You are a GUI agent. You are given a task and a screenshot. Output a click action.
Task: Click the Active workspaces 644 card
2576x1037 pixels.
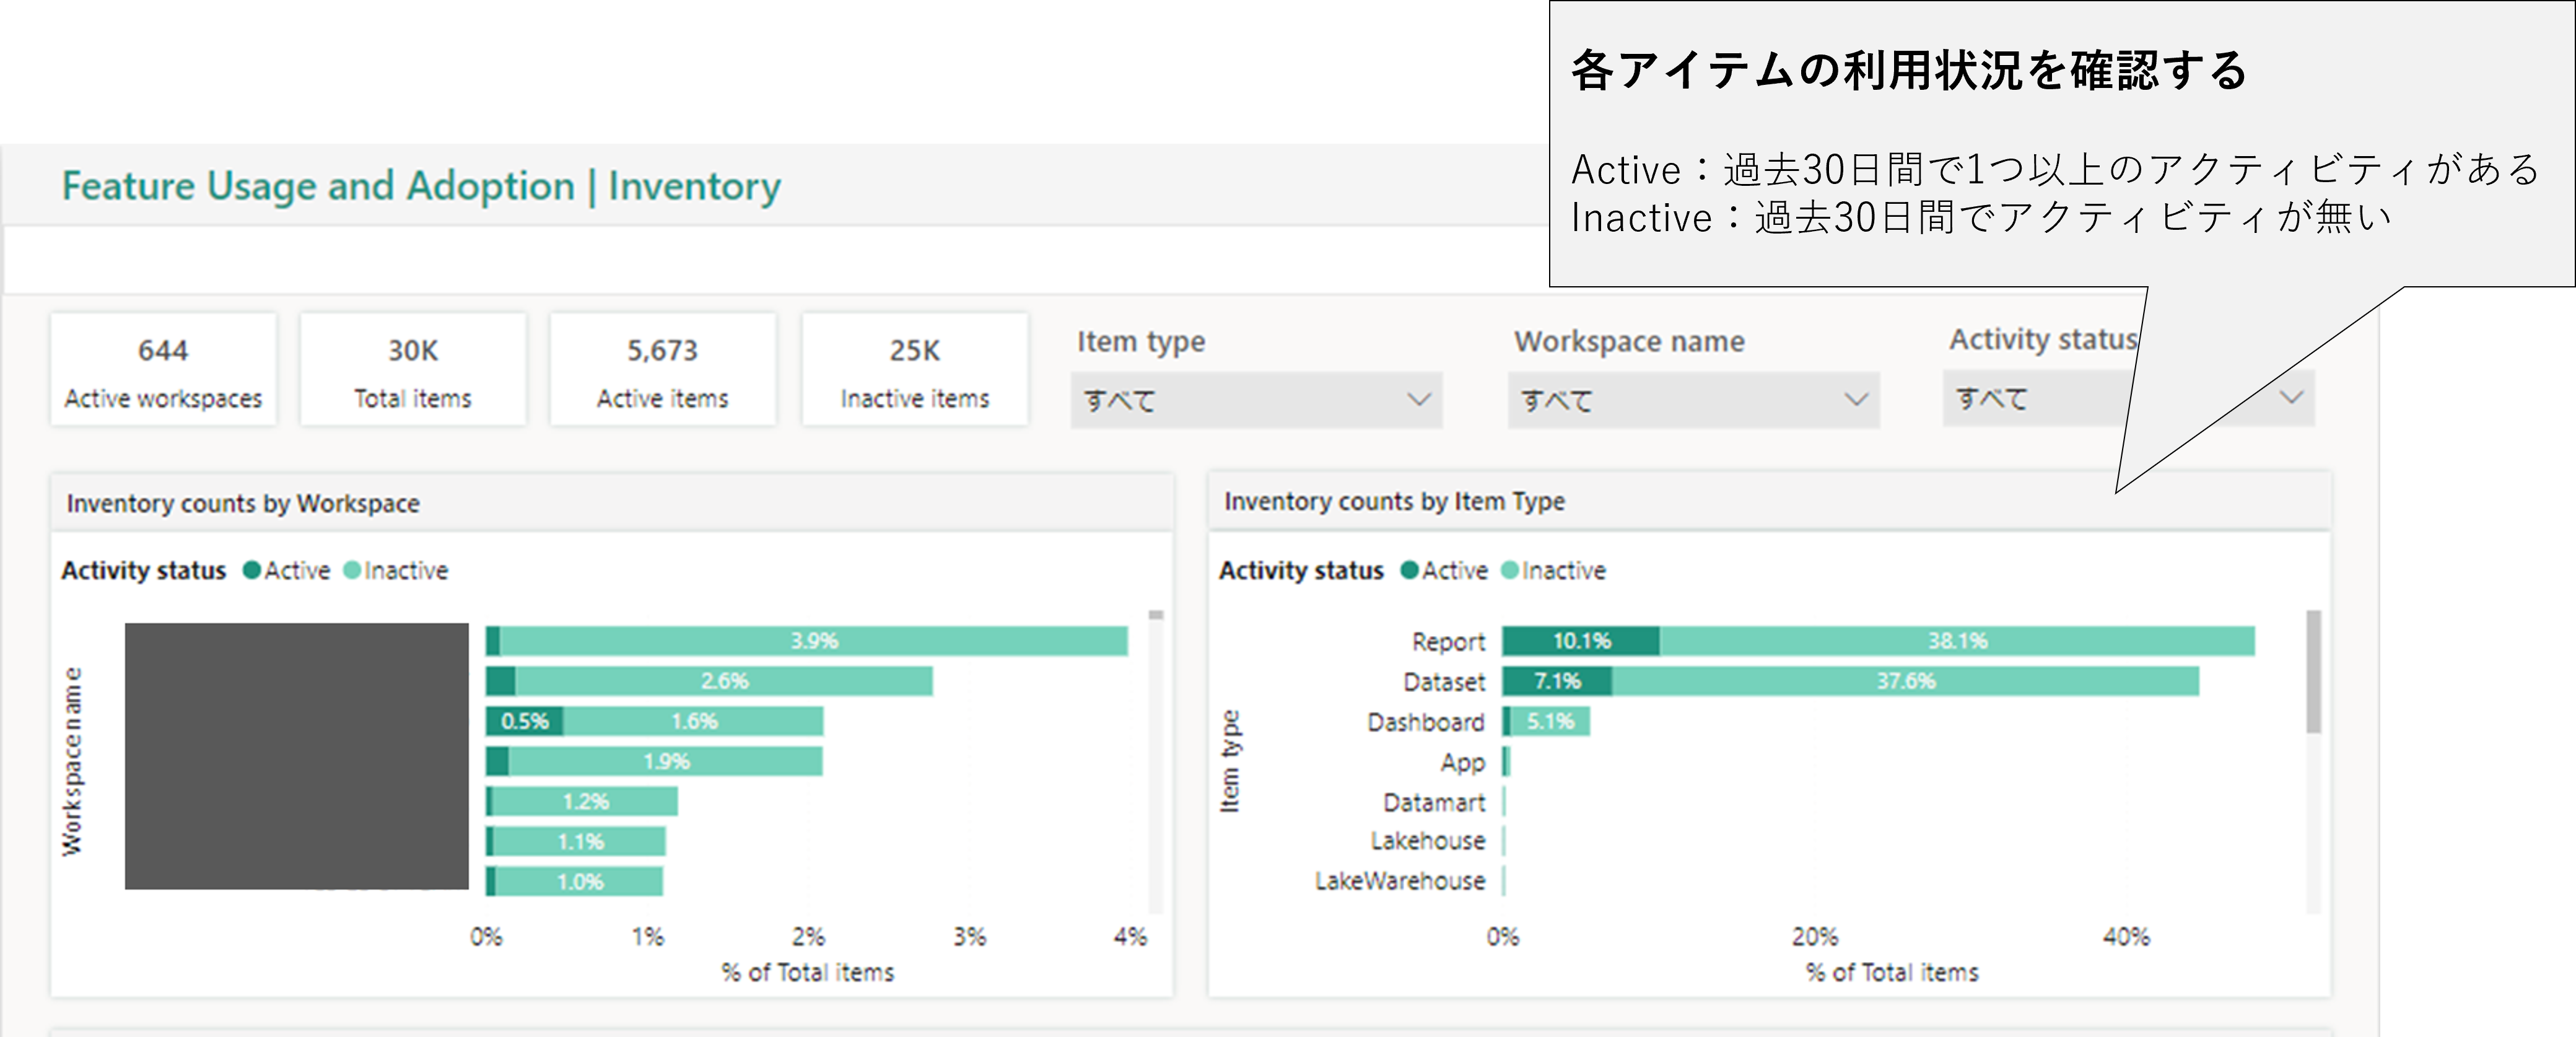point(163,370)
